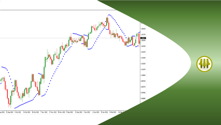Click the current price tag 1.06617
The width and height of the screenshot is (221, 125).
point(143,38)
